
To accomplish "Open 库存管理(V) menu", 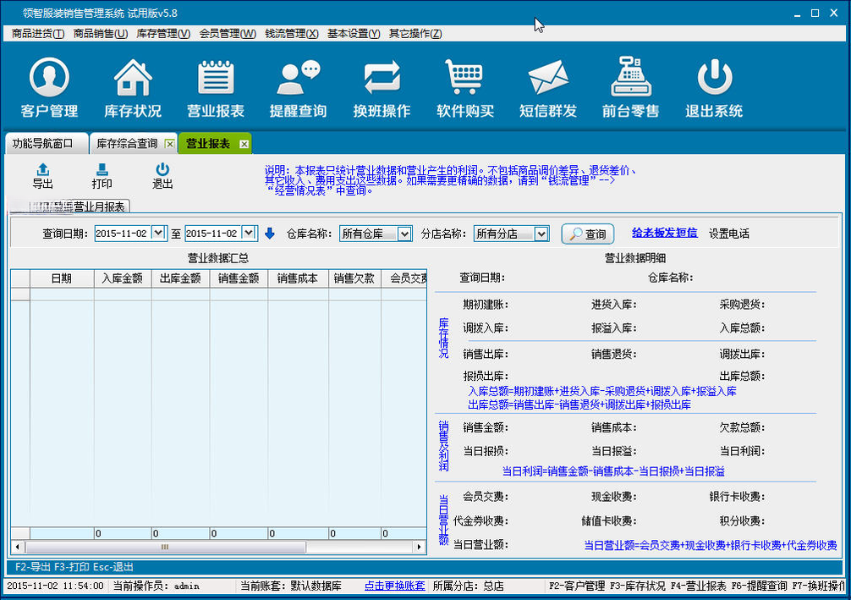I will click(x=163, y=34).
